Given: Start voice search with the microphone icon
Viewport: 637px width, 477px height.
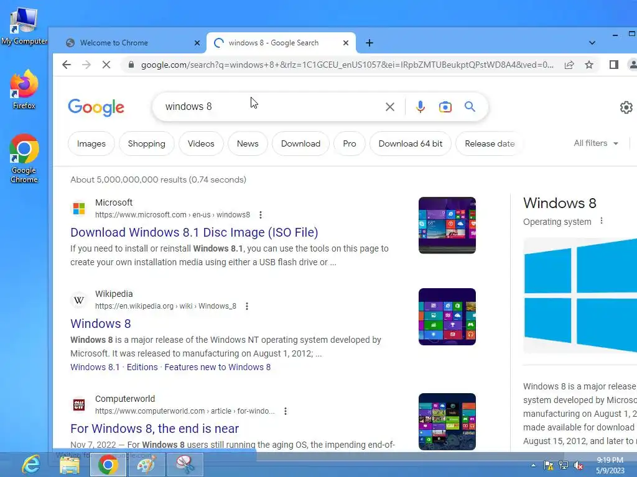Looking at the screenshot, I should (x=421, y=107).
